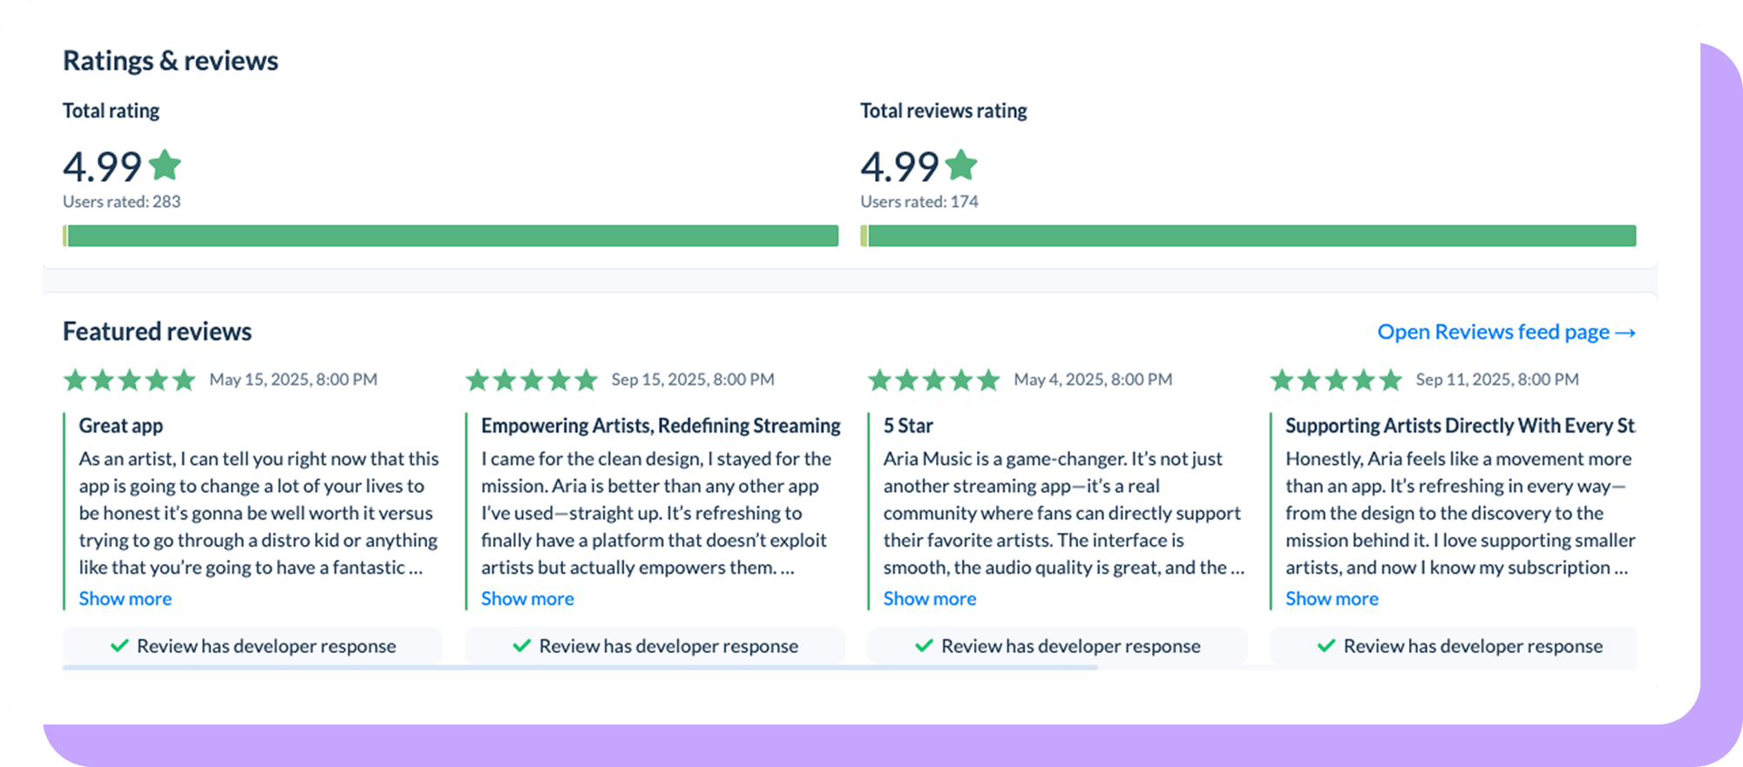
Task: Click the star rating of 5 Star review
Action: [x=933, y=380]
